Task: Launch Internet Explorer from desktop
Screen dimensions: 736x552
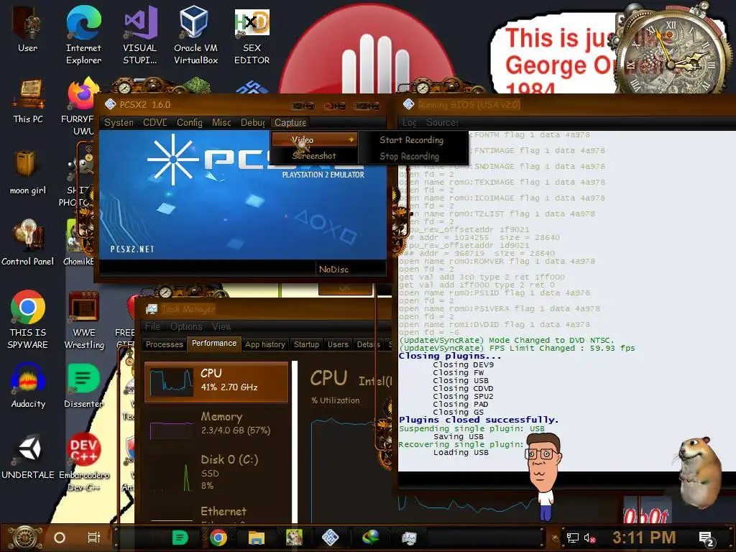Action: coord(83,35)
